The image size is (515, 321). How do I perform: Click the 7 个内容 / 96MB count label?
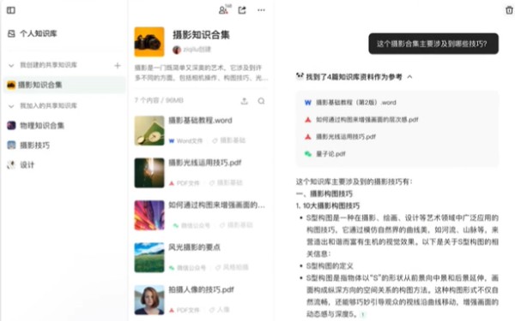tap(159, 100)
